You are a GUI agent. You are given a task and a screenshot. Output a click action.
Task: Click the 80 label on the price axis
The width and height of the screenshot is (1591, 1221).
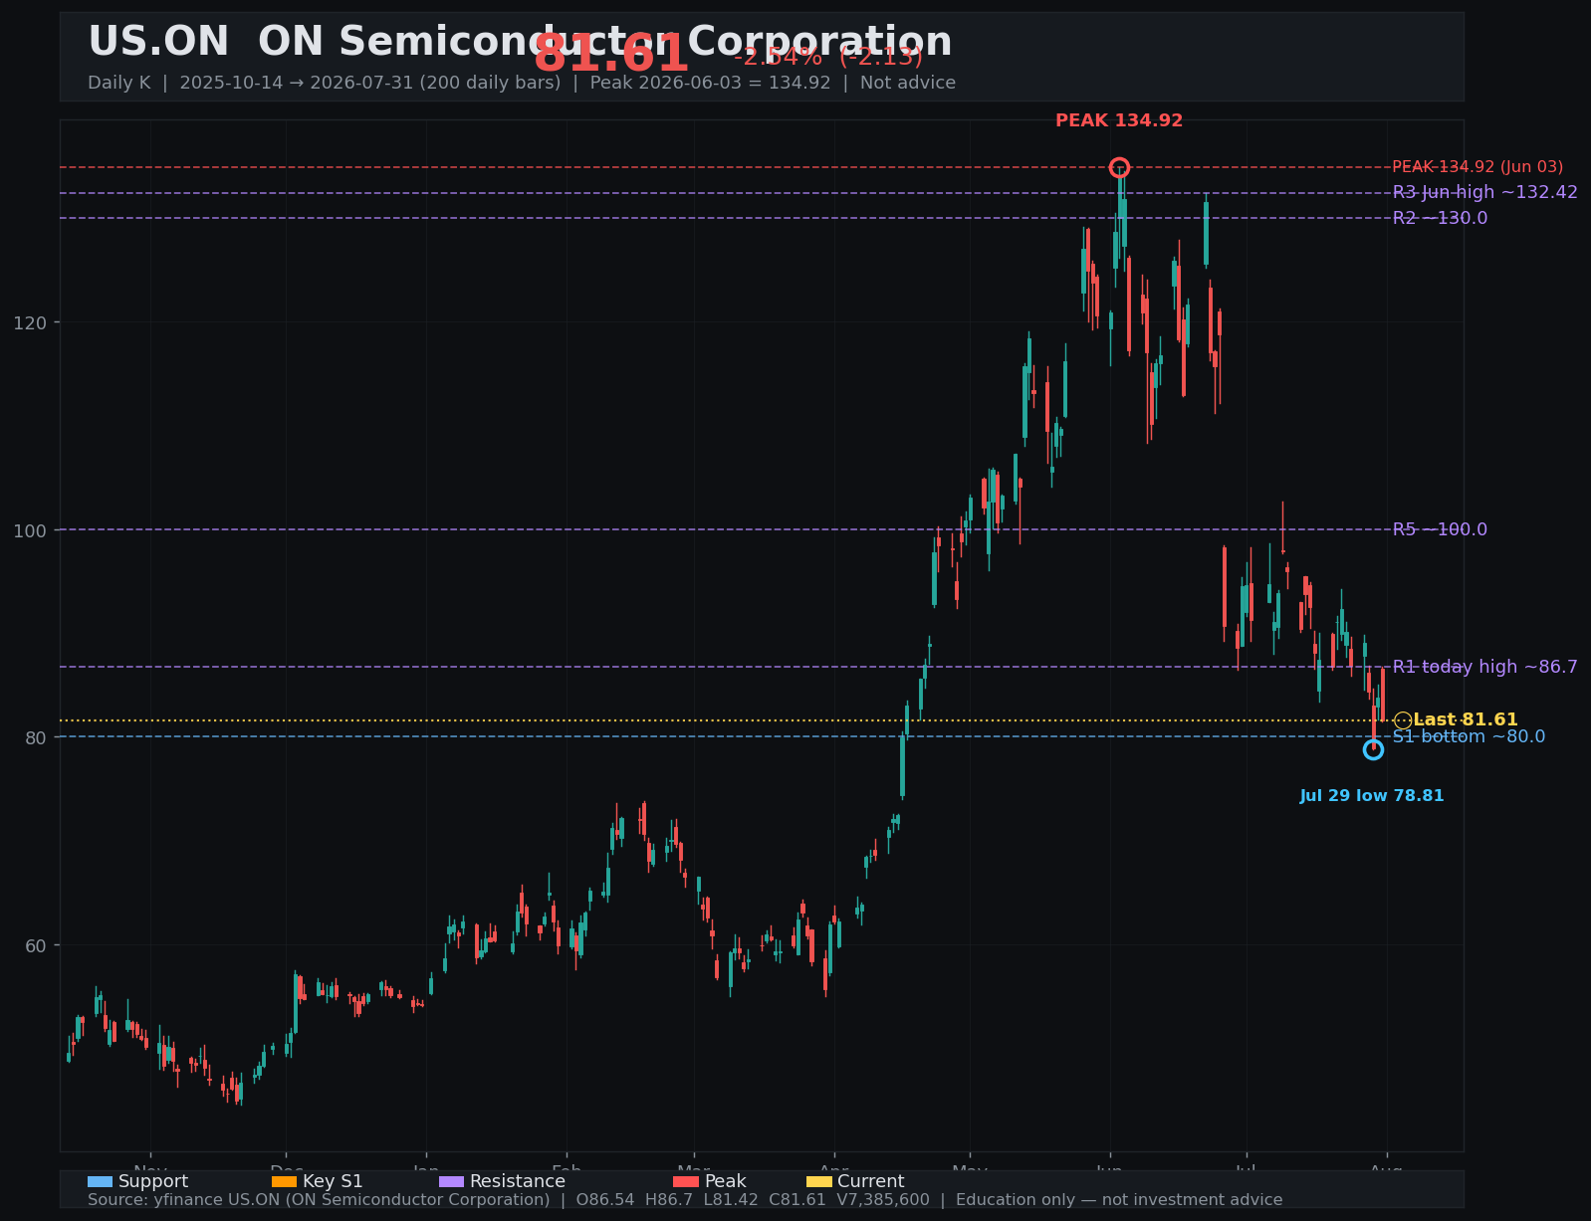click(37, 737)
